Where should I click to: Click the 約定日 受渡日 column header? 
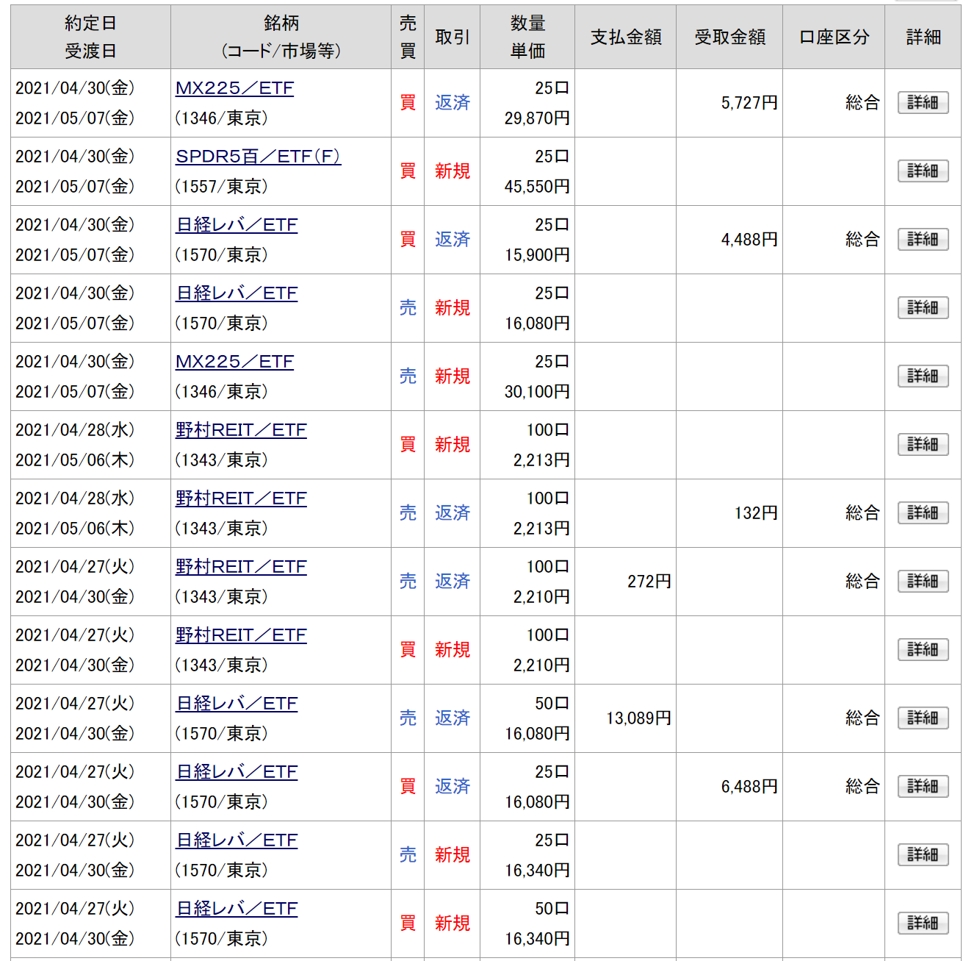point(90,37)
